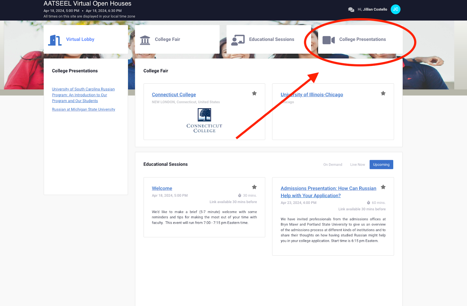Click the clock icon beside 60 mins.

[x=369, y=202]
